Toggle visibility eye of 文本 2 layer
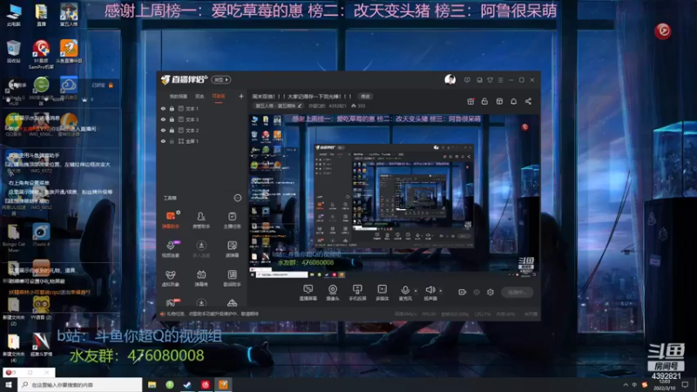 point(163,130)
